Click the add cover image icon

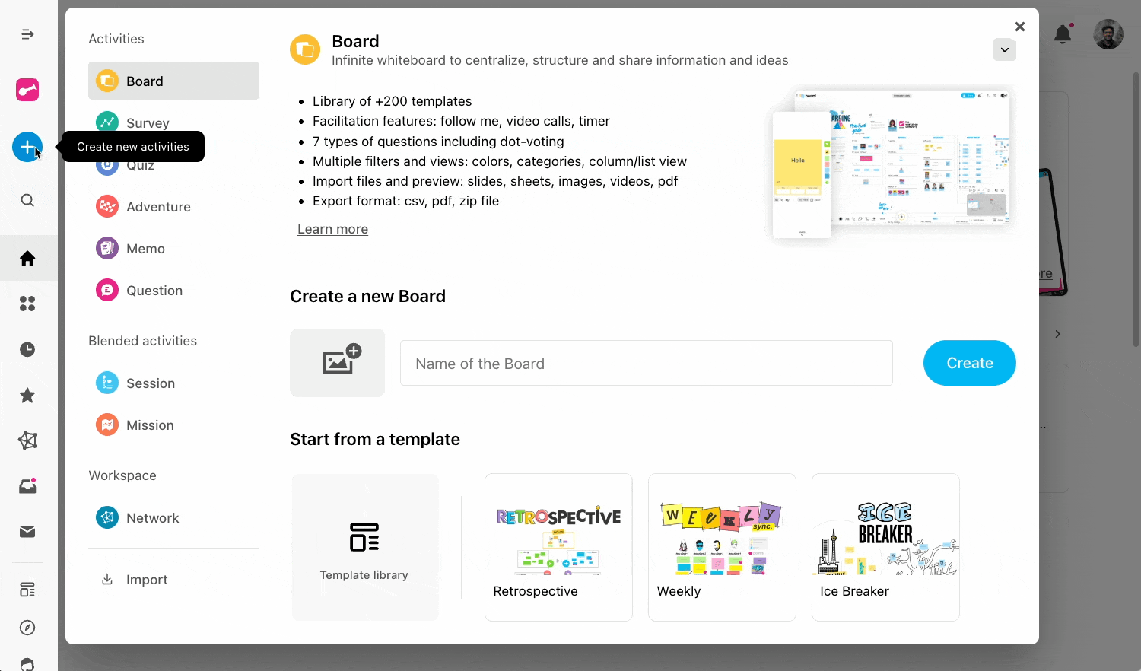[x=338, y=363]
